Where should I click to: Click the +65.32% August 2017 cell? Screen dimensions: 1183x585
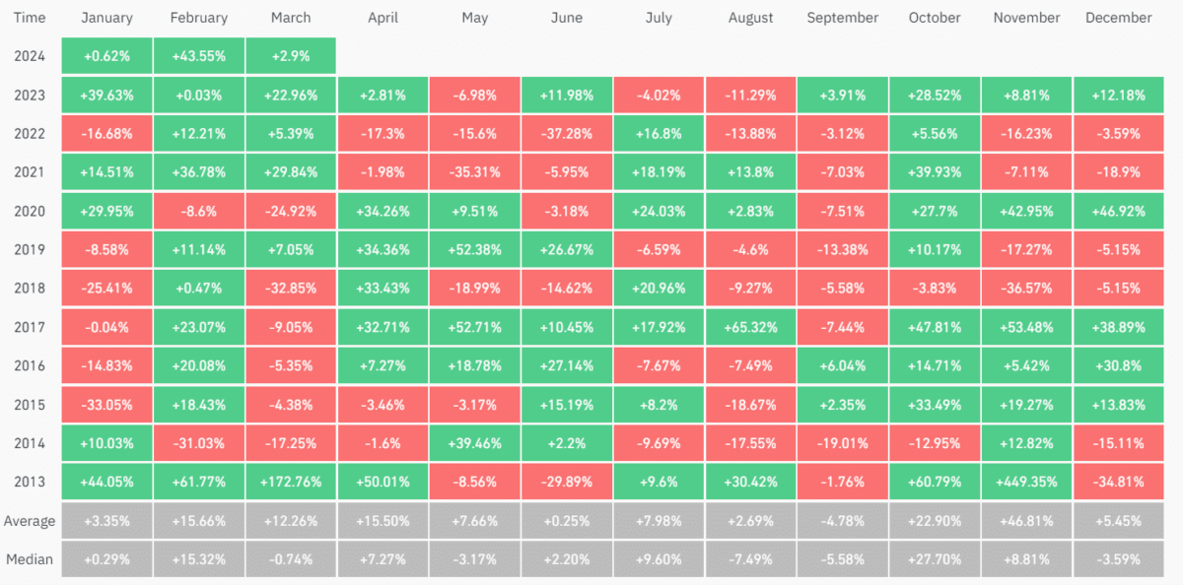coord(750,327)
